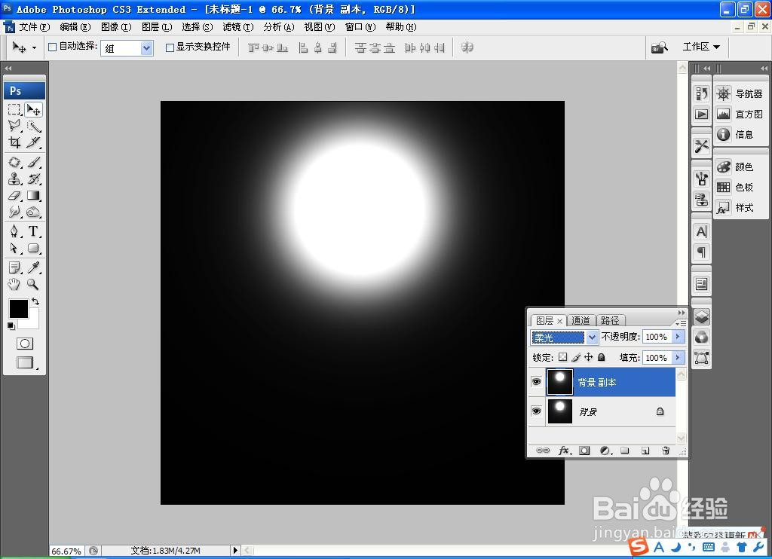
Task: Open the 直方图 panel
Action: click(740, 115)
